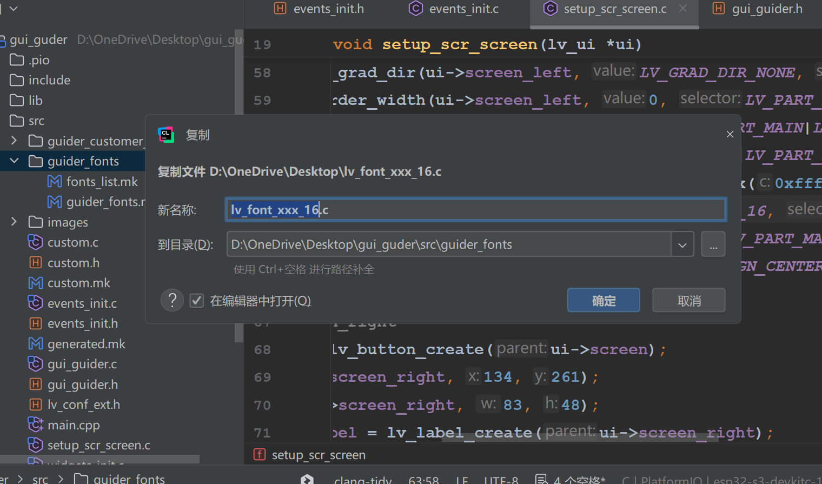Click the lib folder icon
Viewport: 822px width, 484px height.
17,100
